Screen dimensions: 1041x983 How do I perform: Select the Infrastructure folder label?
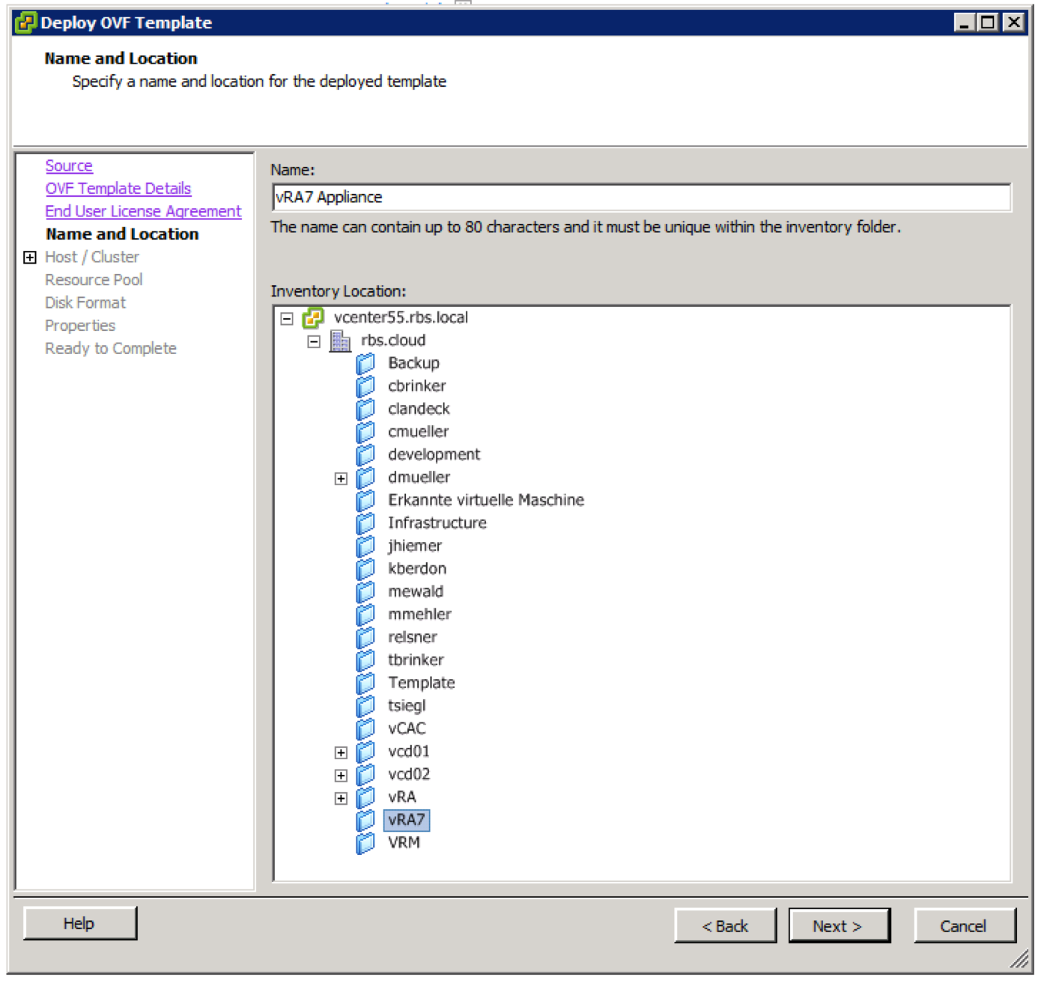click(437, 523)
